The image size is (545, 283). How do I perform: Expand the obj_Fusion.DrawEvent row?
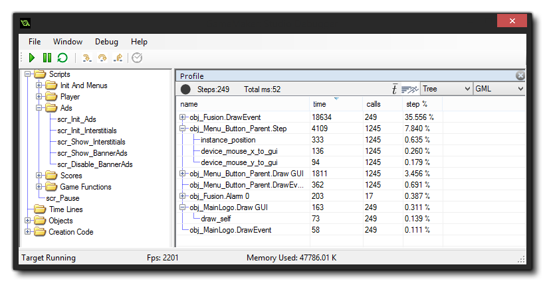tap(183, 117)
